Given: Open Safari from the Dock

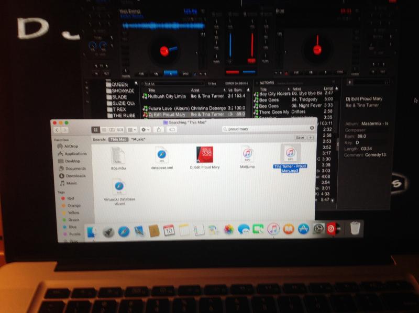Looking at the screenshot, I should click(124, 231).
